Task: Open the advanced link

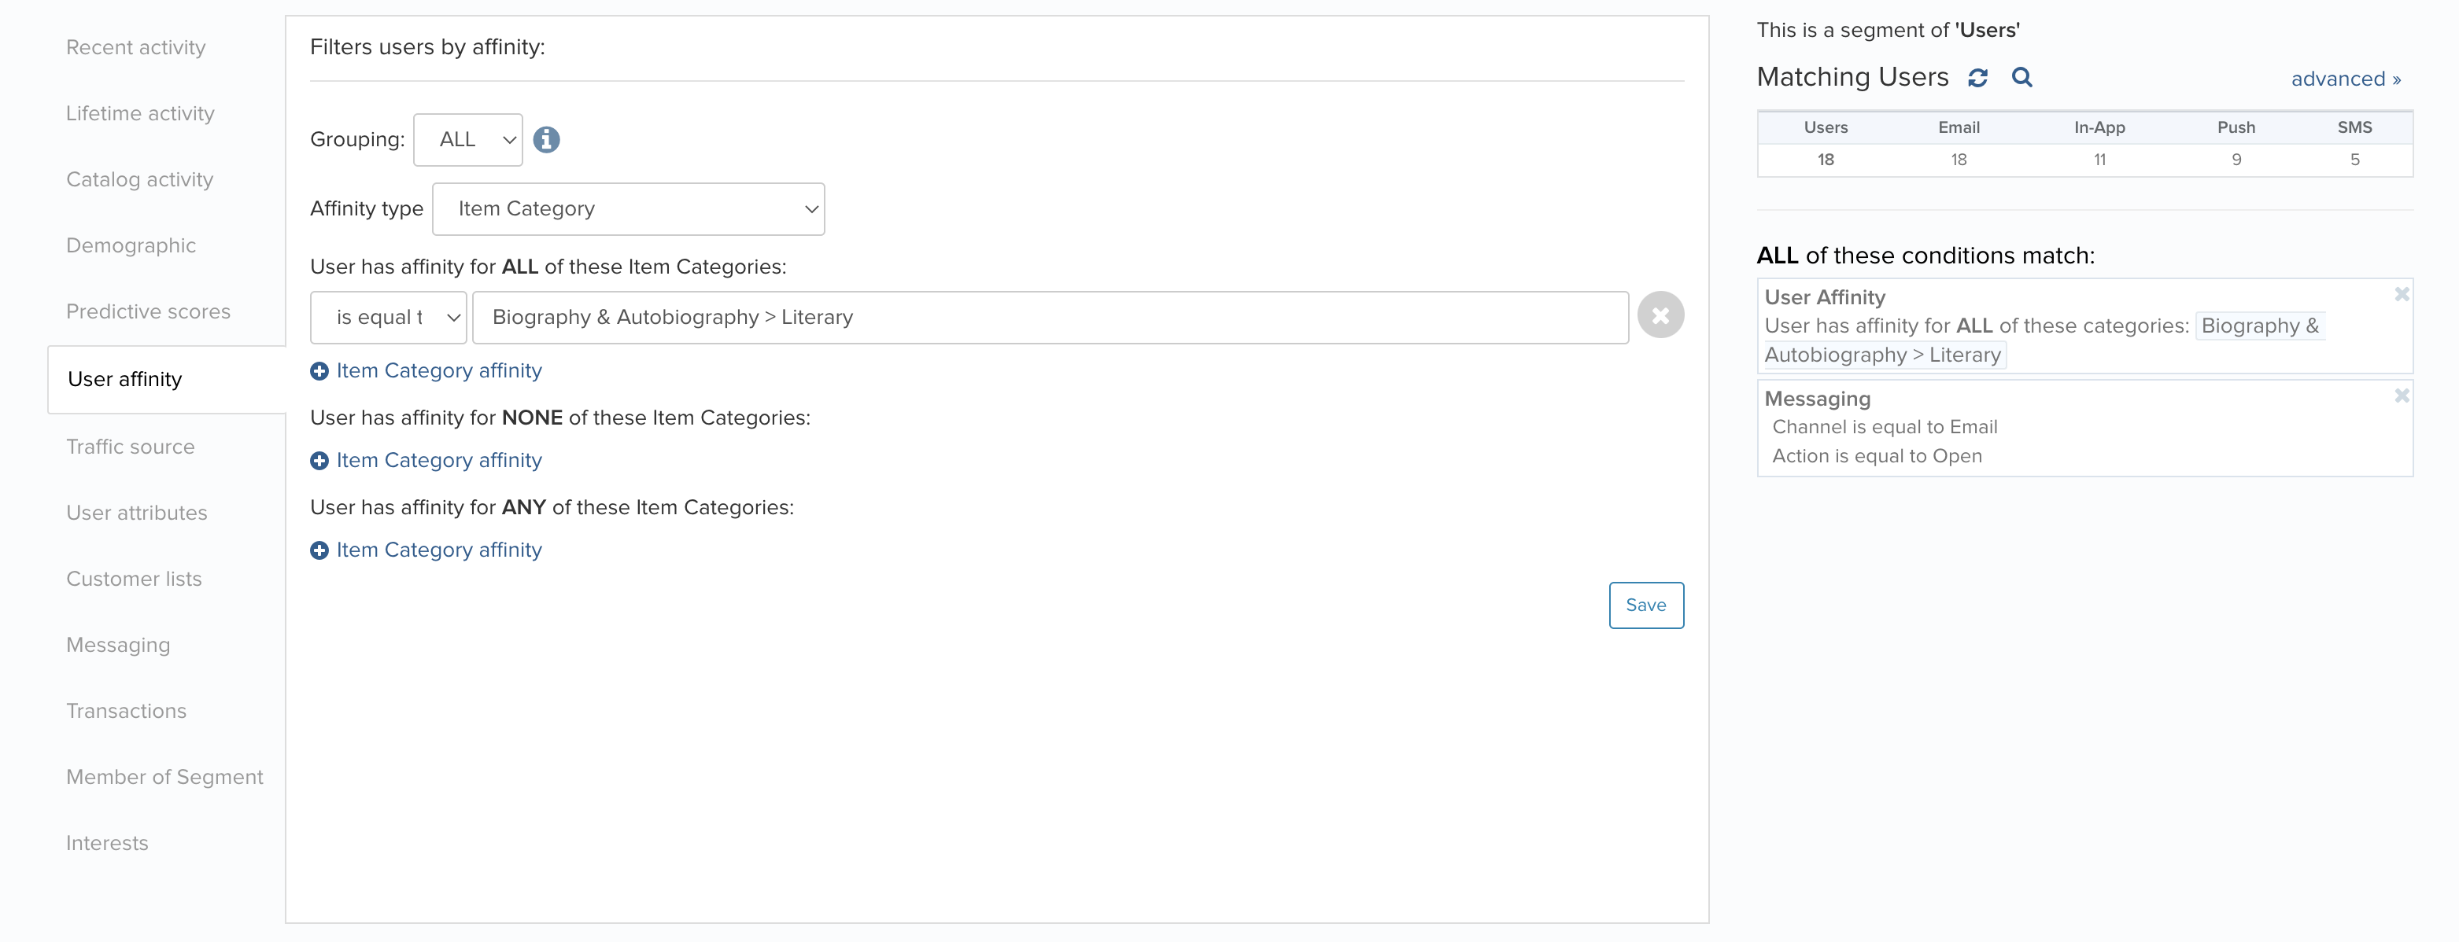Action: coord(2346,79)
